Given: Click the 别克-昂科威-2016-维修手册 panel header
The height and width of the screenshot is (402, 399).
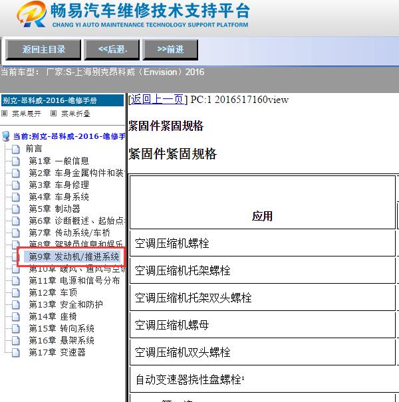Looking at the screenshot, I should pyautogui.click(x=63, y=100).
